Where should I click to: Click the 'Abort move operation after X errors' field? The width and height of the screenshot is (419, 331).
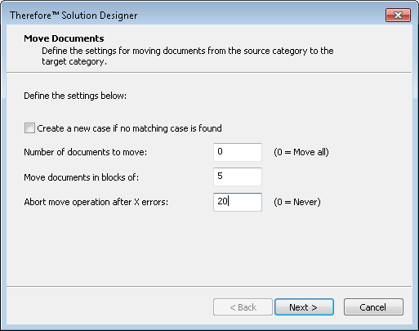(238, 202)
